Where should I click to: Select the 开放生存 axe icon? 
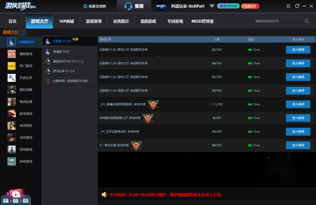click(12, 77)
